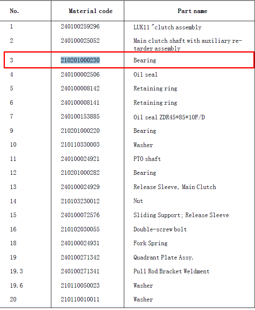
Task: Click material code 210110010011 in row 20
Action: [x=80, y=299]
